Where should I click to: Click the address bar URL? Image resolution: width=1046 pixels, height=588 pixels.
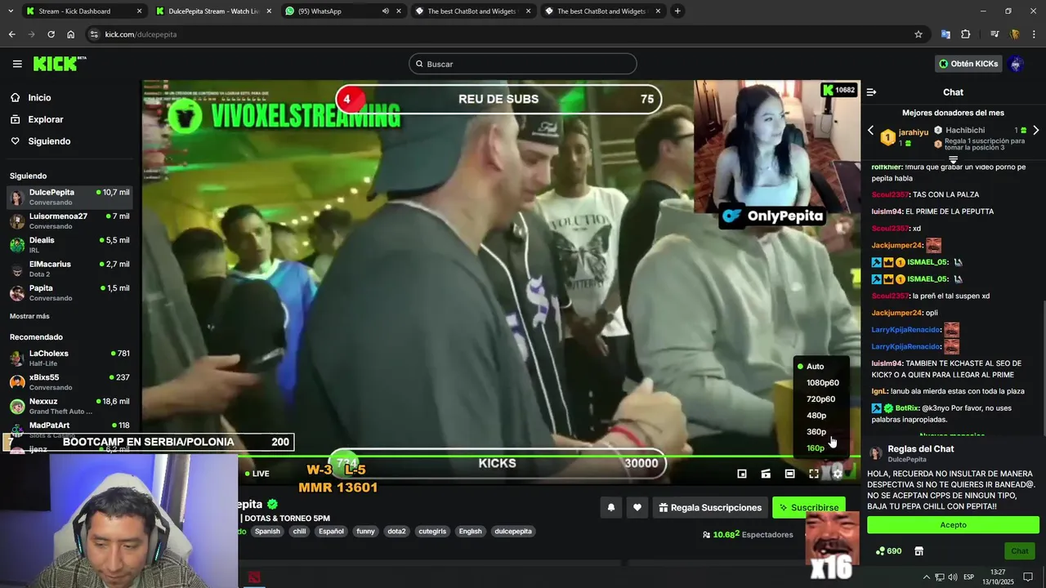[x=141, y=34]
